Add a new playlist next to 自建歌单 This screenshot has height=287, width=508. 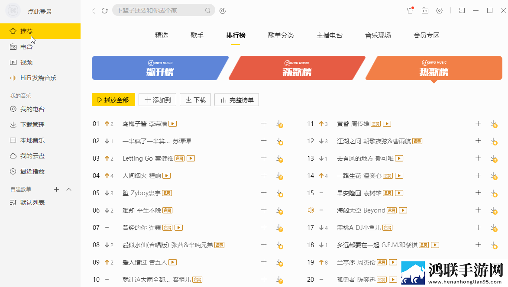56,189
